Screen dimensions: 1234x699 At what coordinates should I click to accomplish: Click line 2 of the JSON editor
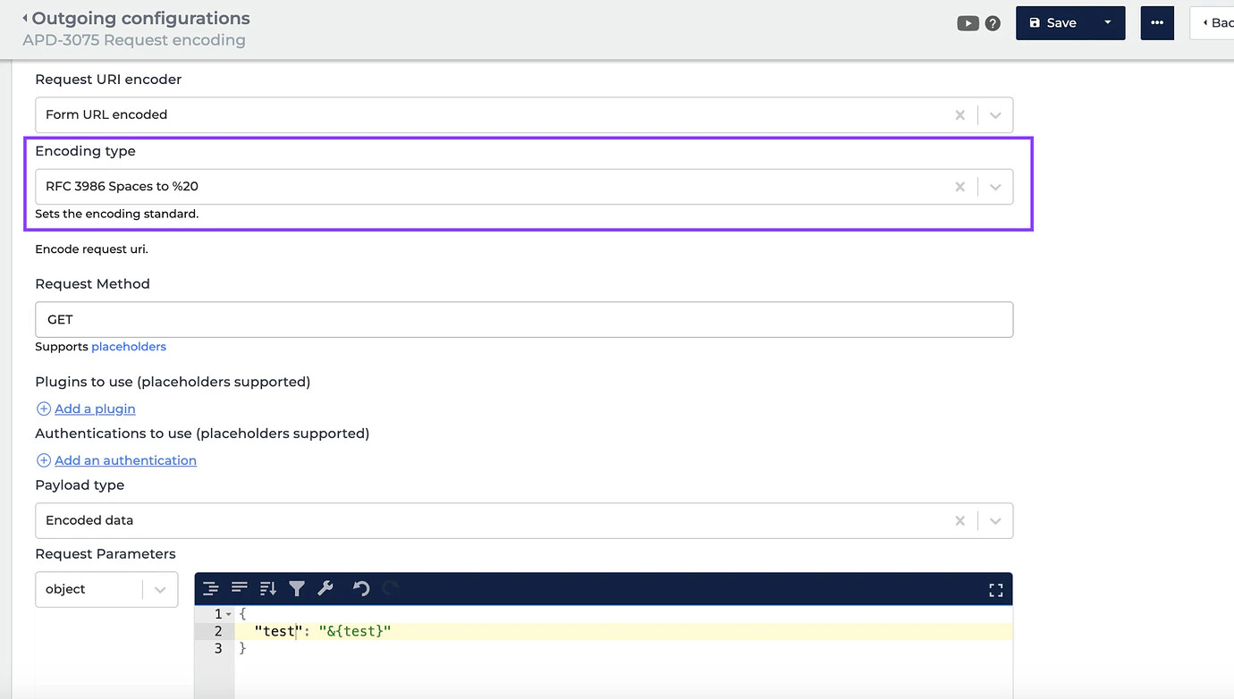623,631
